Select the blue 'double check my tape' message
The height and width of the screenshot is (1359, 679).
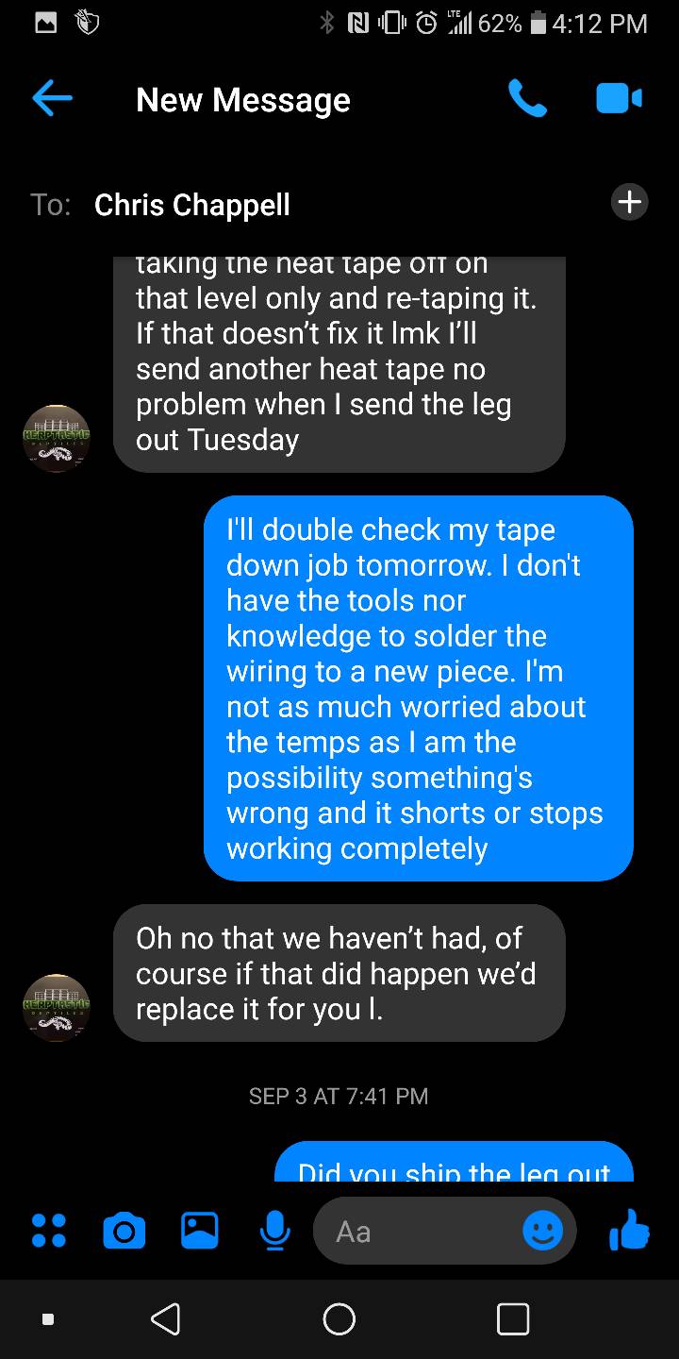[419, 688]
